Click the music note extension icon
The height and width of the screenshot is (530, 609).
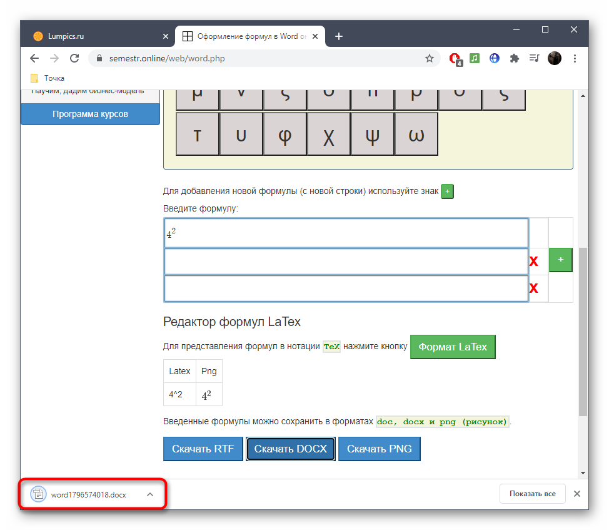coord(475,58)
